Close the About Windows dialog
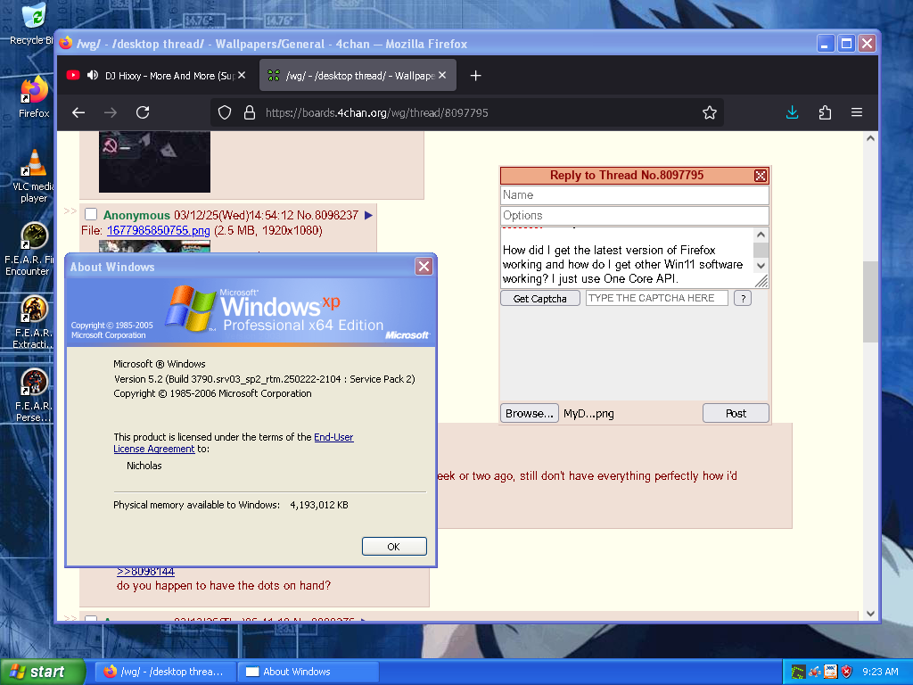 [x=424, y=267]
